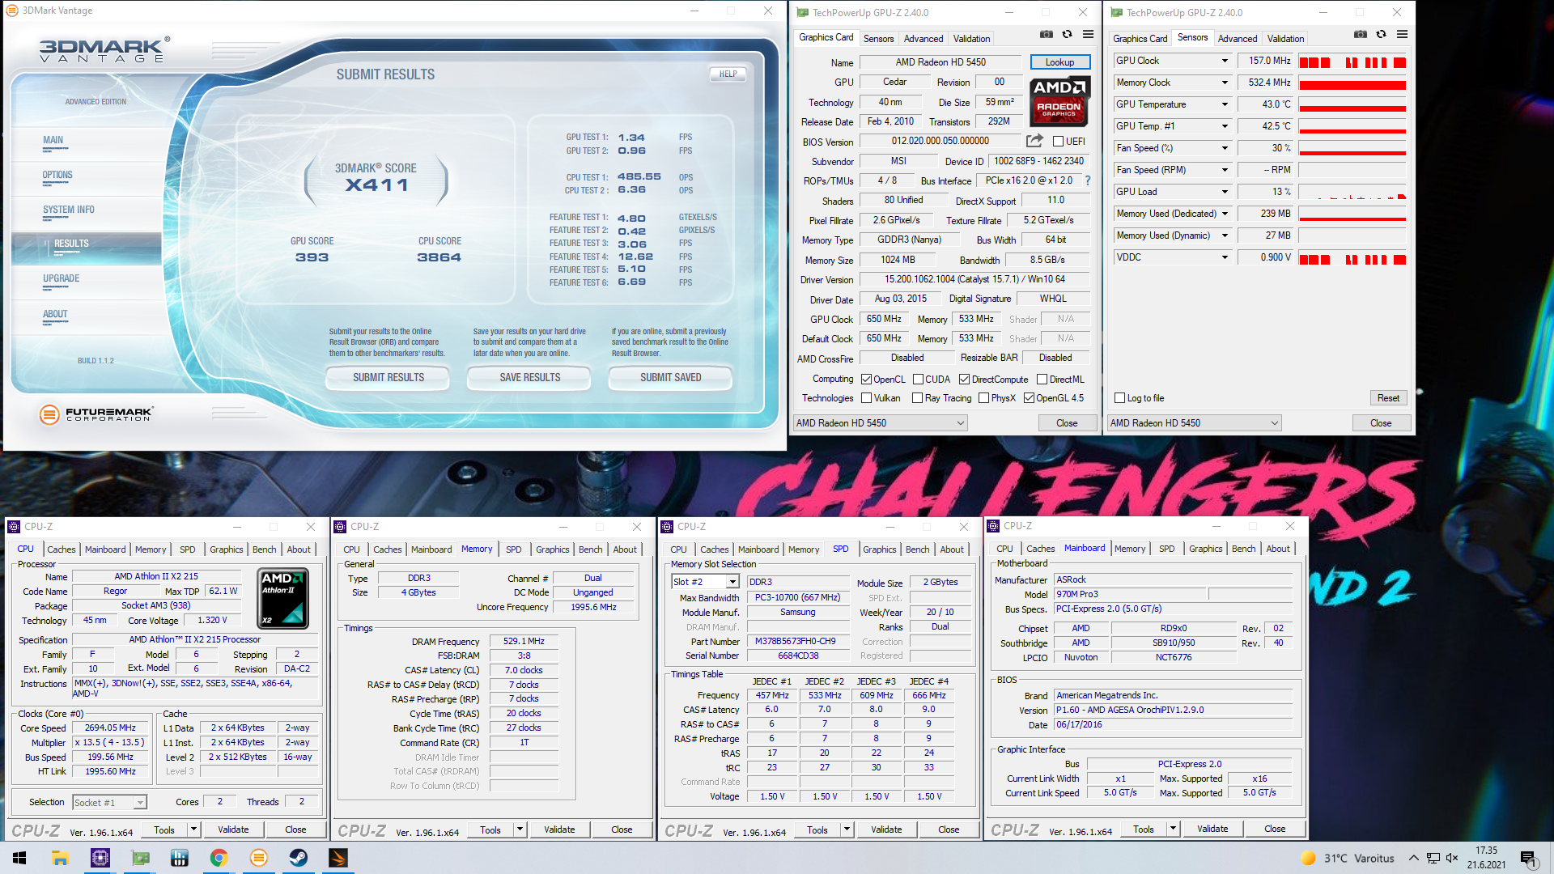Image resolution: width=1554 pixels, height=874 pixels.
Task: Enable the Log to file checkbox
Action: coord(1119,397)
